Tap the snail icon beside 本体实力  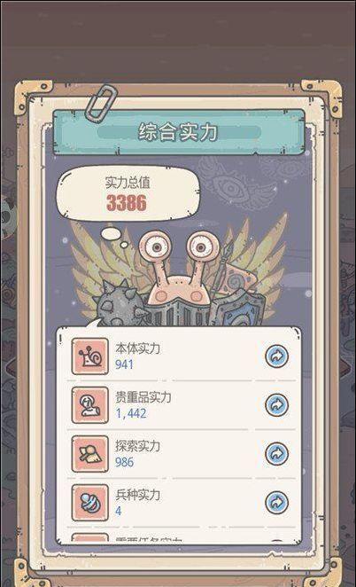tap(90, 356)
